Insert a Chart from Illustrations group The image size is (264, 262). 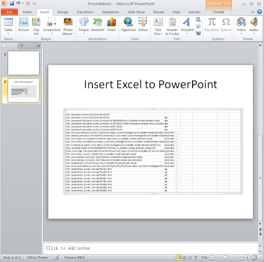[111, 25]
